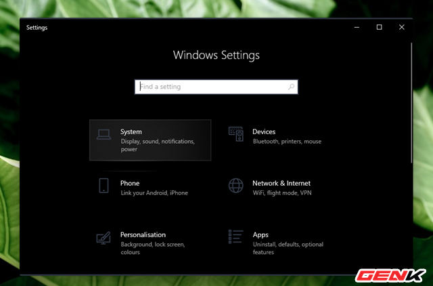Minimize the Settings window
This screenshot has height=286, width=433.
click(357, 27)
